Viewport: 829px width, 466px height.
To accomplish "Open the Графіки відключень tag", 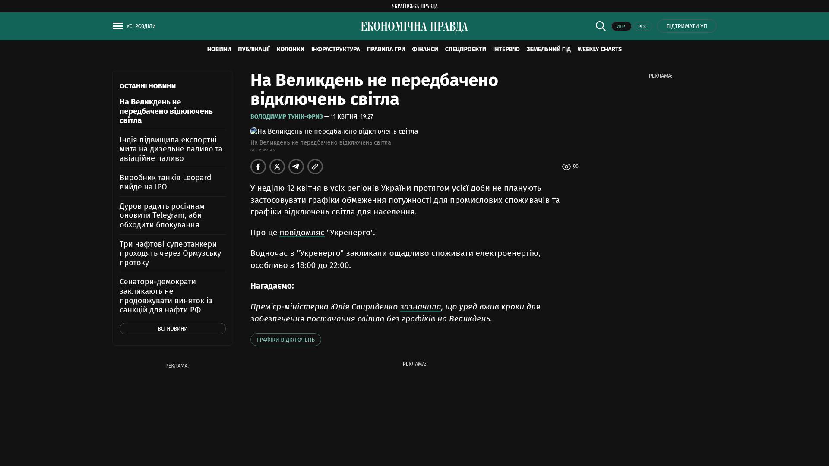I will pyautogui.click(x=285, y=340).
